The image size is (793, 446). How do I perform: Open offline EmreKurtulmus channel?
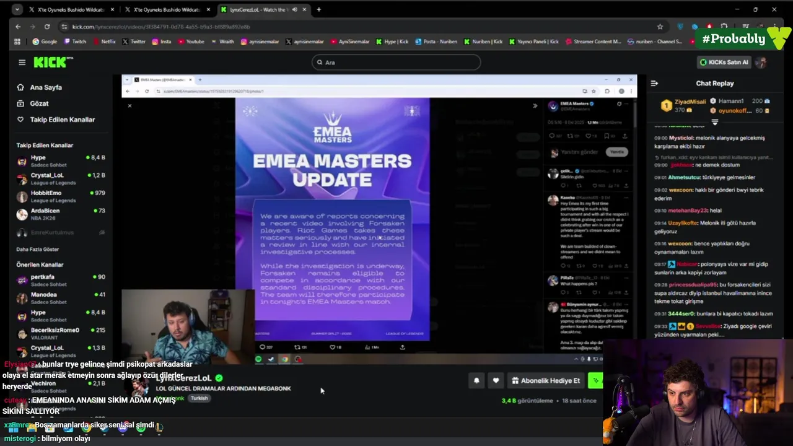click(61, 232)
